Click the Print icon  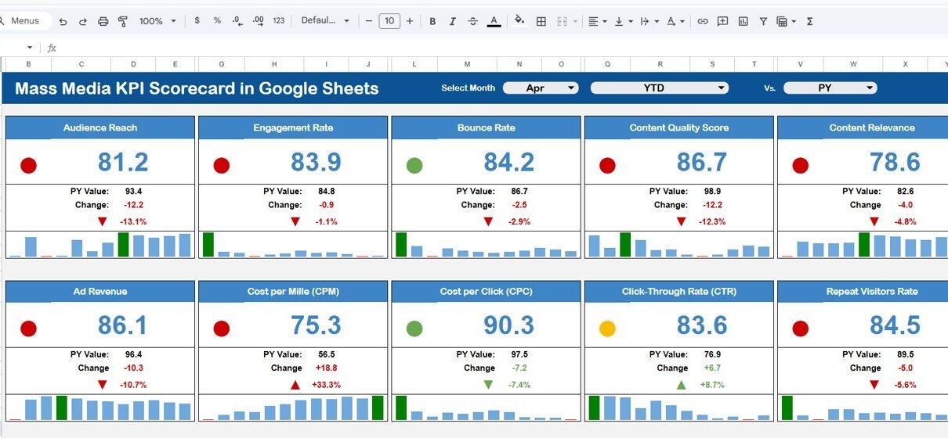pos(103,21)
